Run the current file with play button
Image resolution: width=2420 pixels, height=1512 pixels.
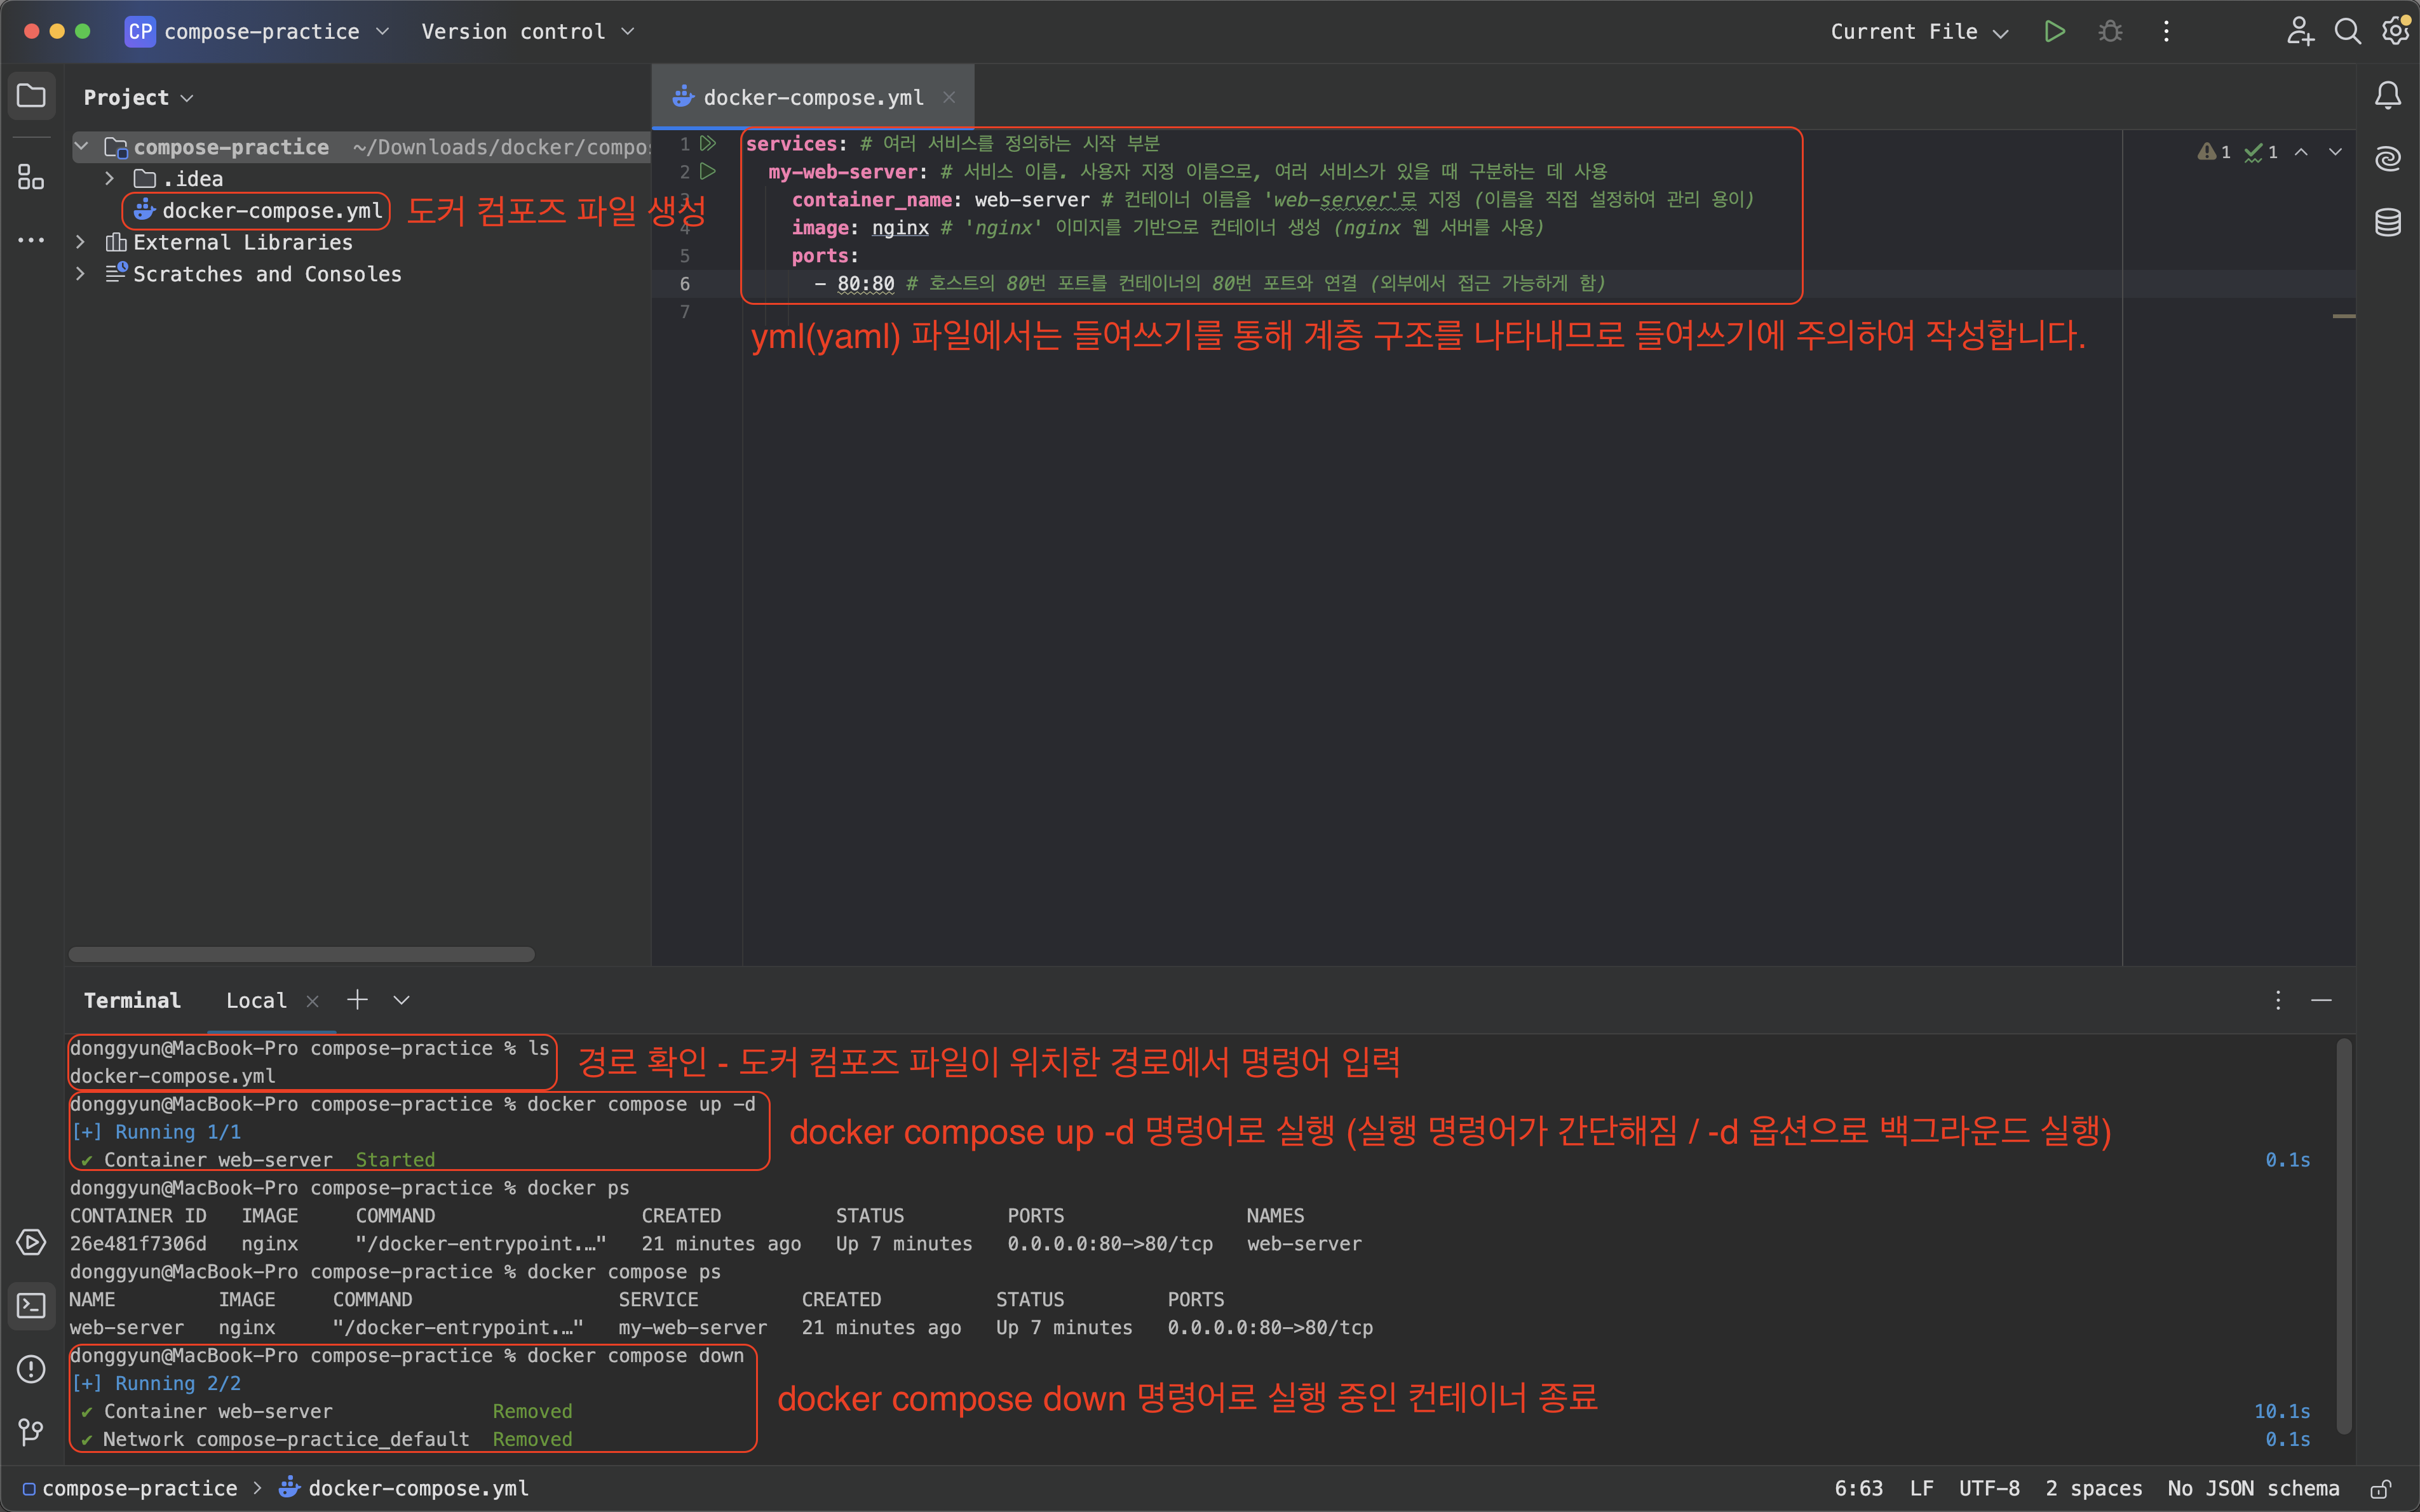tap(2054, 32)
